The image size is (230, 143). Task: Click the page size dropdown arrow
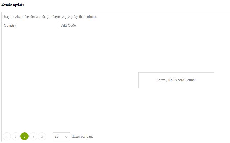(x=66, y=137)
